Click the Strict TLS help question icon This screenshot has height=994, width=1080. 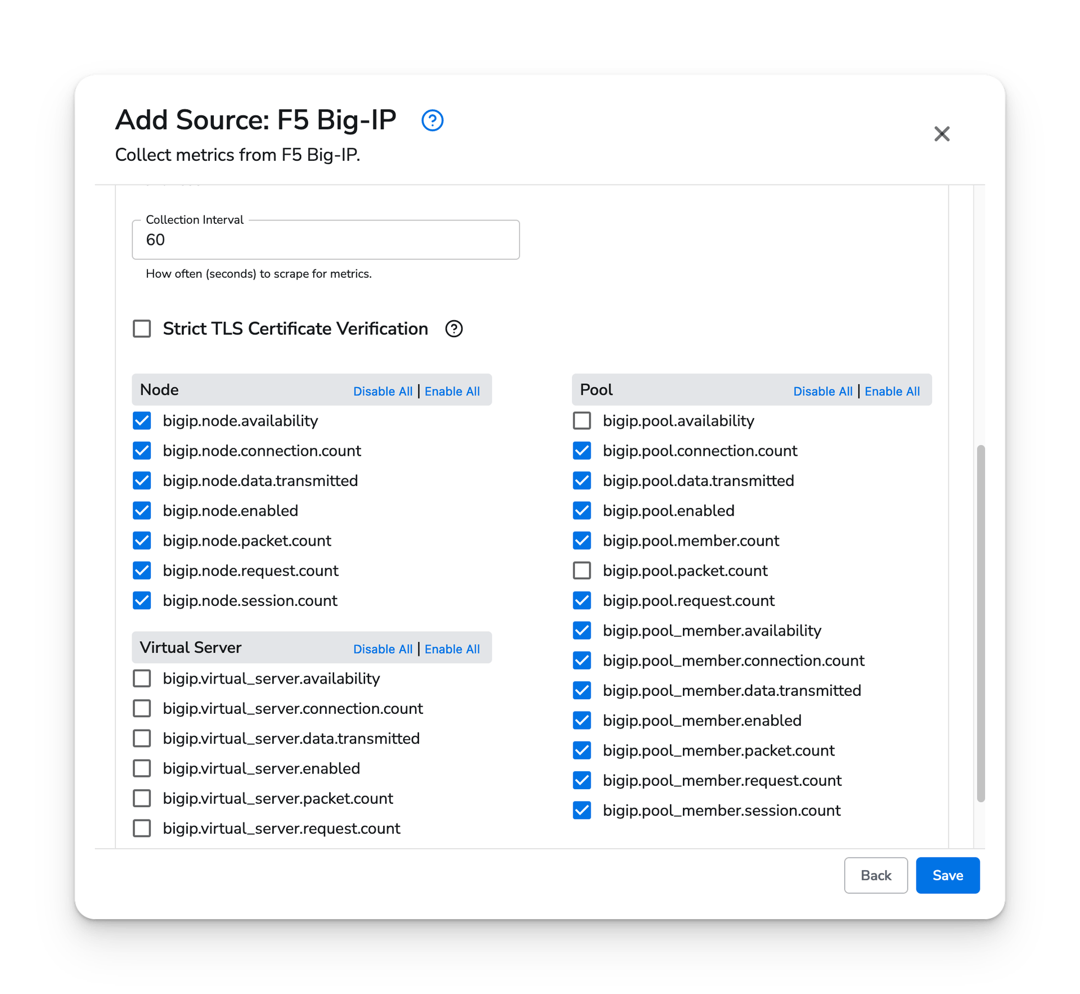click(x=454, y=329)
